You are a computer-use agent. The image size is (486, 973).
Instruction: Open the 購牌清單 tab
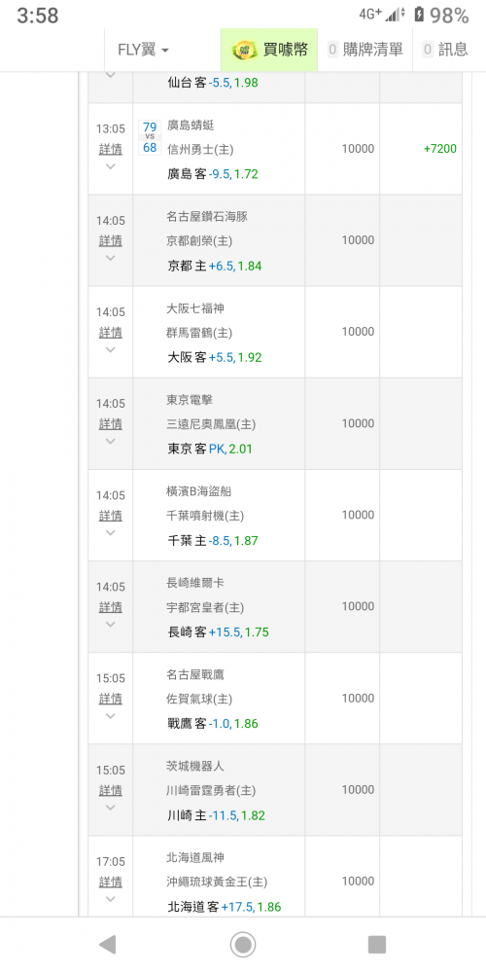tap(365, 51)
